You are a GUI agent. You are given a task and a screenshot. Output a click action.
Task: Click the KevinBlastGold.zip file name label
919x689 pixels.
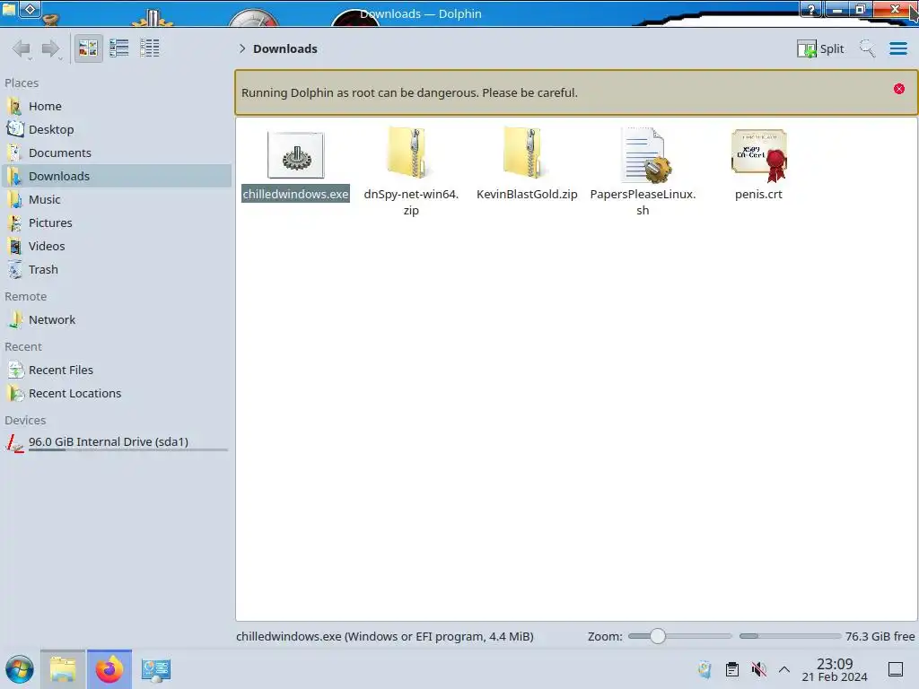click(527, 195)
